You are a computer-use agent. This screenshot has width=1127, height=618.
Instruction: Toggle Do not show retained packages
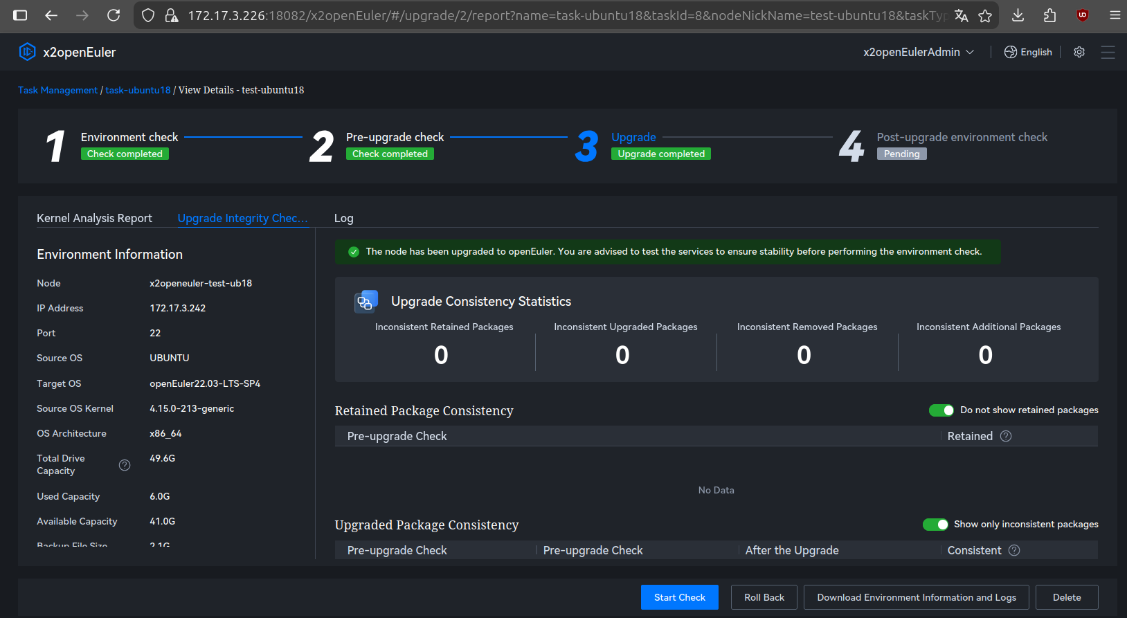click(941, 410)
